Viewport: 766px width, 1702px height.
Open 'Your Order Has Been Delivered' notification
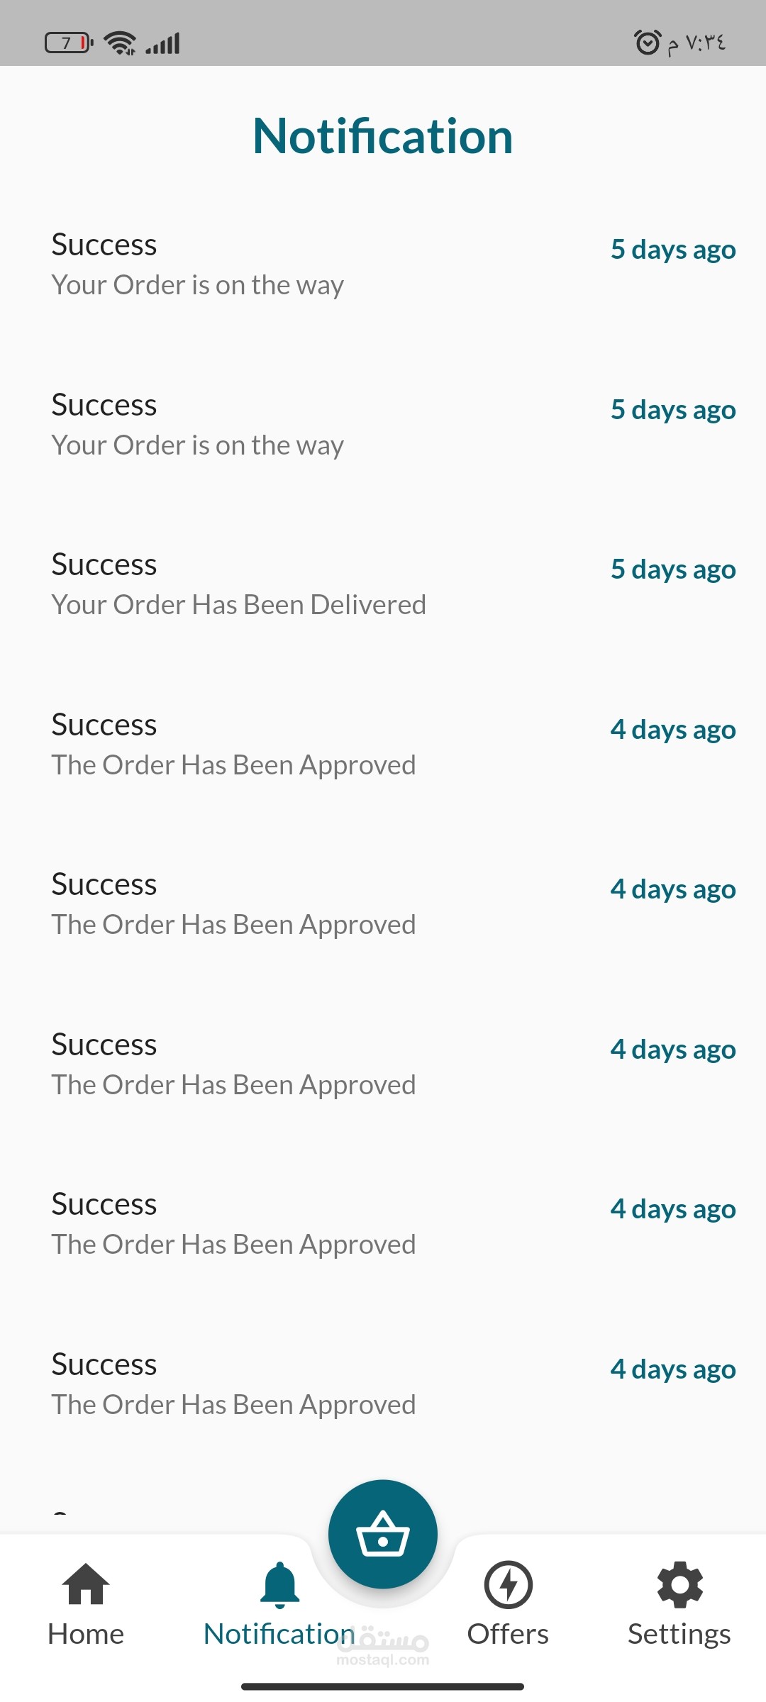pos(383,584)
